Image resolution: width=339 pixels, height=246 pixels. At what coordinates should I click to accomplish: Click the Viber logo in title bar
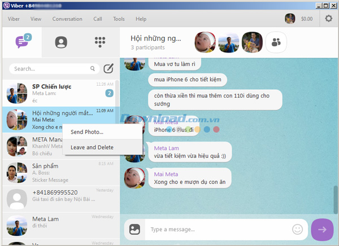click(6, 6)
